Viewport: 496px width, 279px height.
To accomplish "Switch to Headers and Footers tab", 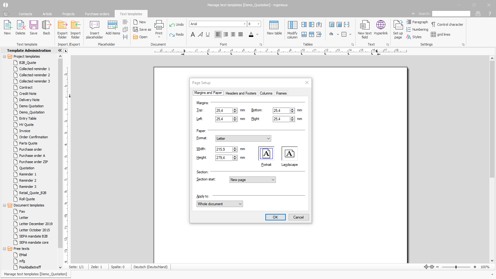I will pyautogui.click(x=241, y=93).
